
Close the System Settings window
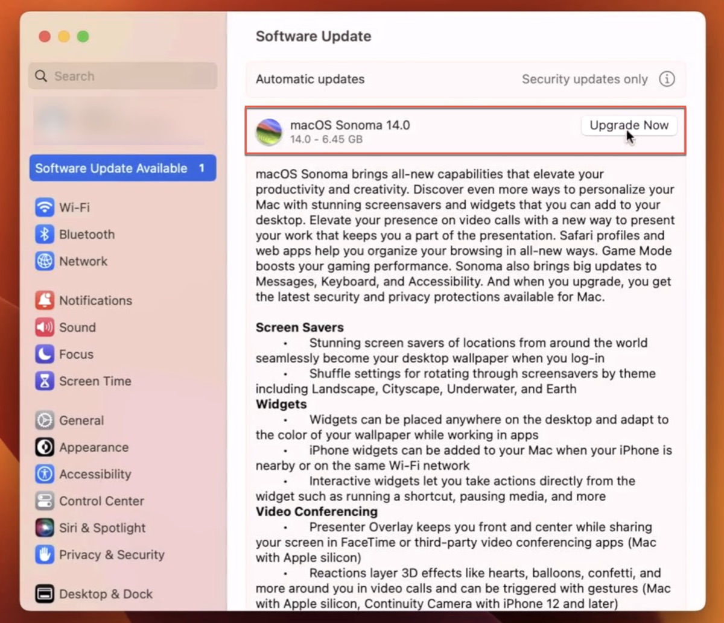(44, 36)
